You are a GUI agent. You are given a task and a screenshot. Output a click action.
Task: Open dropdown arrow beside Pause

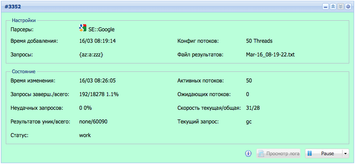(x=345, y=153)
